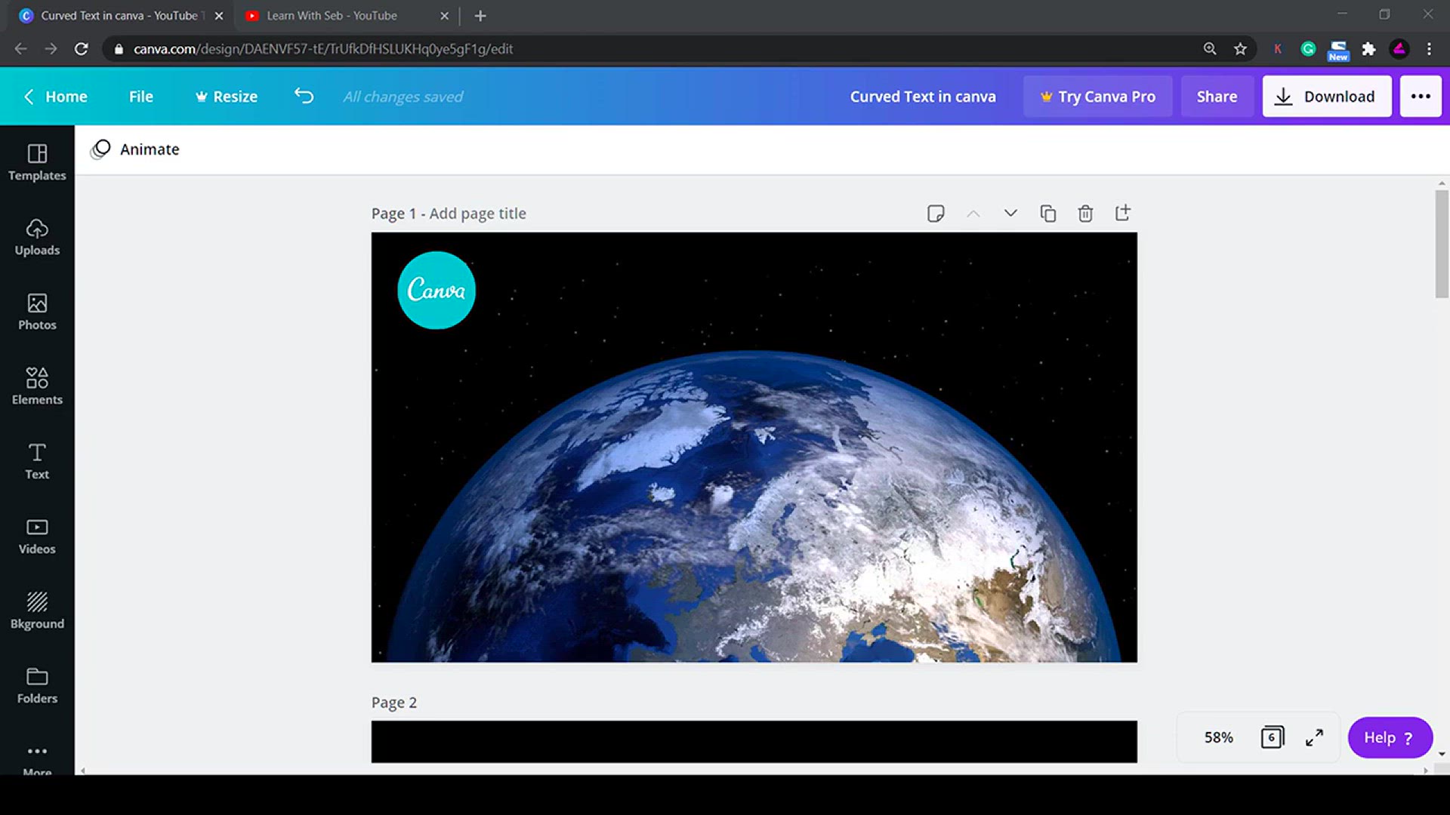Add notes to Page 1
The width and height of the screenshot is (1450, 815).
point(936,214)
